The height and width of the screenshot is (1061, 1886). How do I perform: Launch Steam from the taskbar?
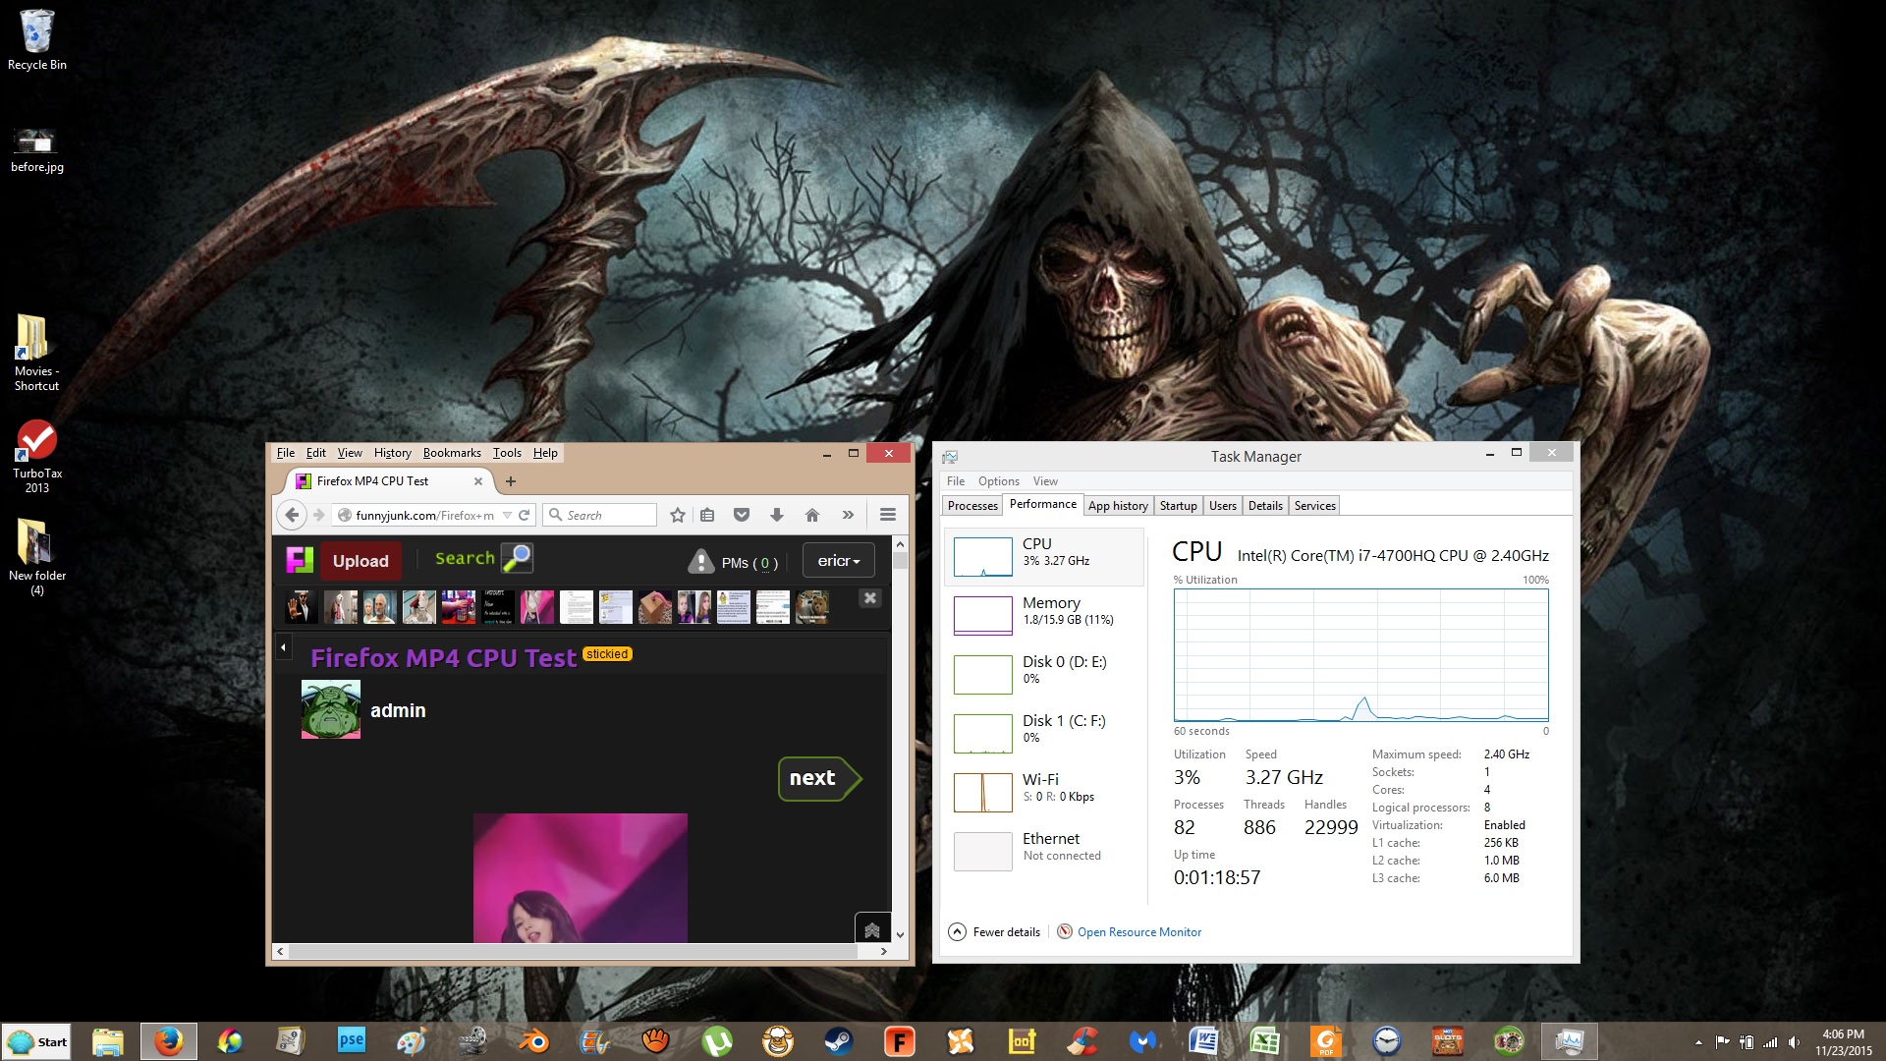click(838, 1041)
